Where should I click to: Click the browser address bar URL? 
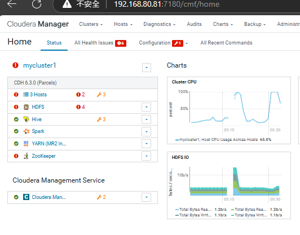coord(167,4)
